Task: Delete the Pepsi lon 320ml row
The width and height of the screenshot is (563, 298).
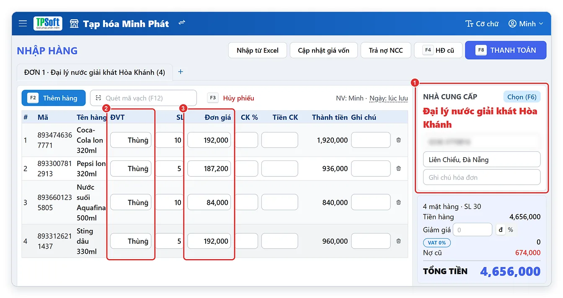Action: coord(398,169)
